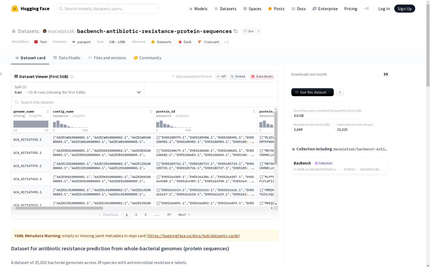Click the Next page button
The height and width of the screenshot is (268, 430).
pos(184,215)
